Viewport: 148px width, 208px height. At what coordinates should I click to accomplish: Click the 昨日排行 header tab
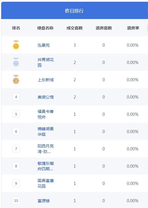click(74, 11)
